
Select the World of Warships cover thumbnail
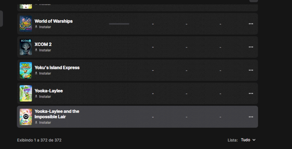26,24
